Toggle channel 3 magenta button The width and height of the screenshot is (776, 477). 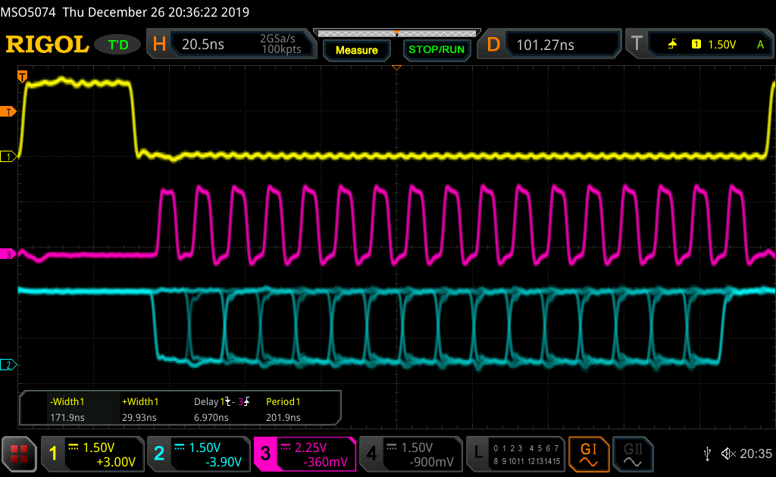305,454
